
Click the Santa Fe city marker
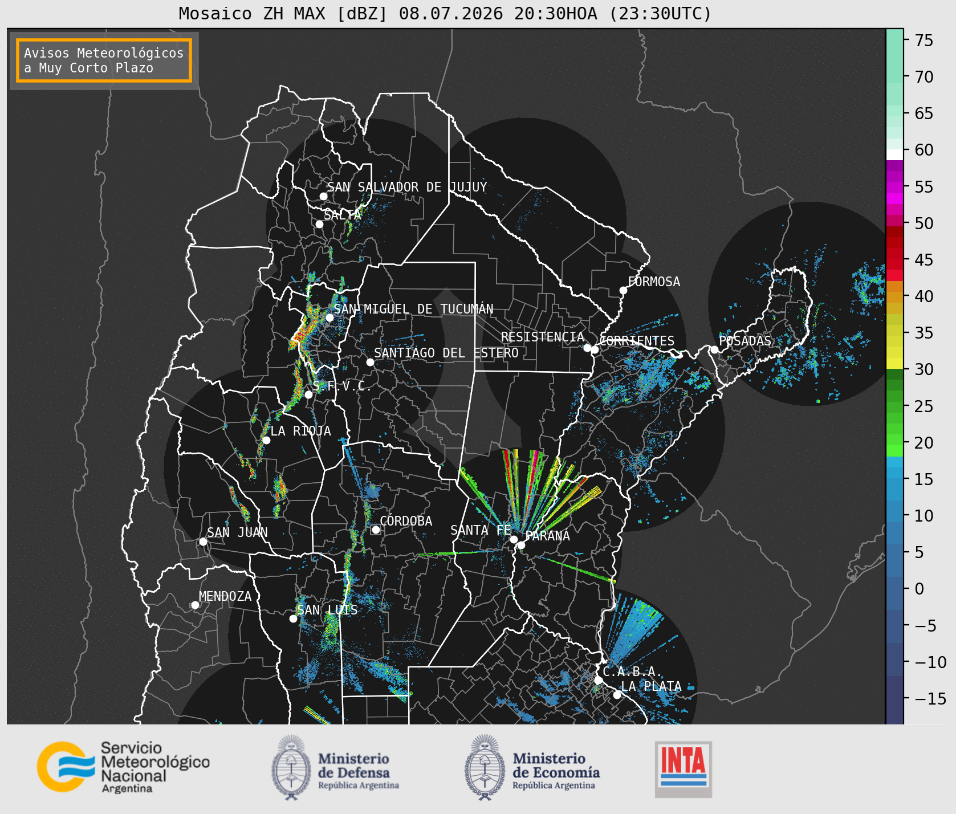click(514, 539)
